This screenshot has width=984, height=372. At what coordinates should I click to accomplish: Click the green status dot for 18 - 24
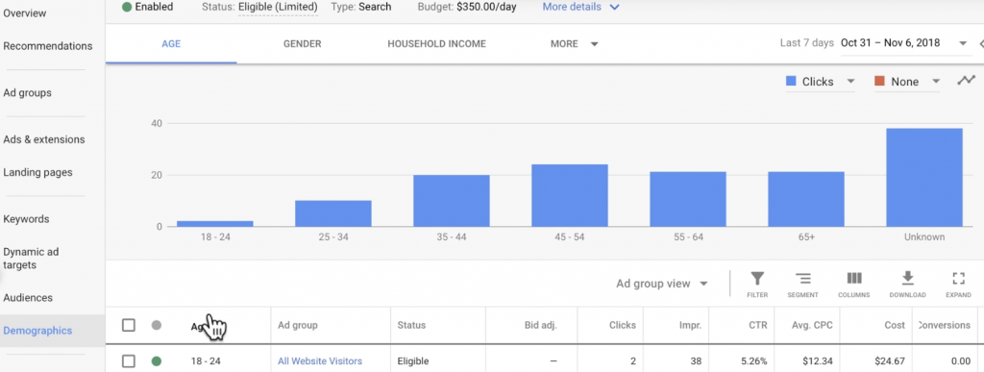[x=157, y=361]
